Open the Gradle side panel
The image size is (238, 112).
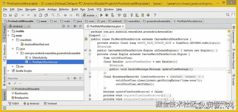point(234,80)
